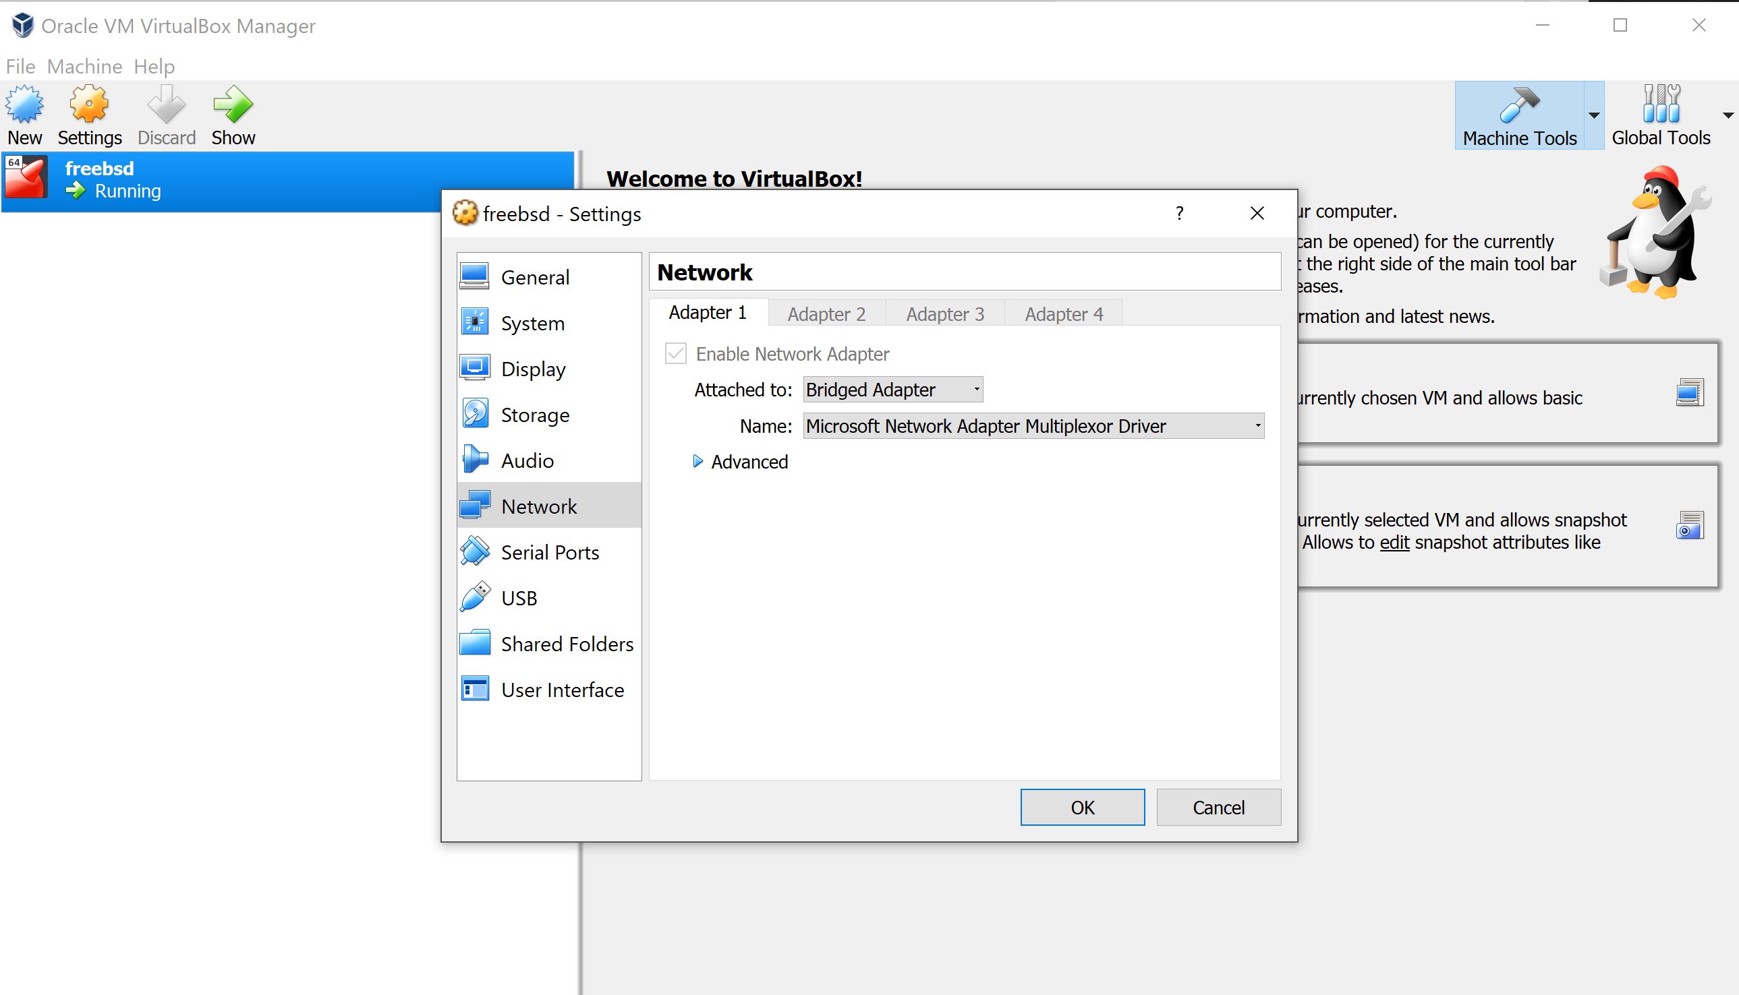Open the Machine menu
Image resolution: width=1739 pixels, height=995 pixels.
click(x=84, y=66)
